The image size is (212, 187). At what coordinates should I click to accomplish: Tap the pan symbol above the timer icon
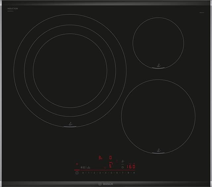click(x=123, y=161)
